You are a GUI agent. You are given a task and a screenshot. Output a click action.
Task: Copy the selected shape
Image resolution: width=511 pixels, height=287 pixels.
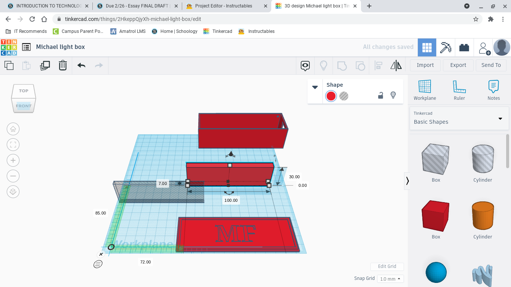pyautogui.click(x=9, y=65)
